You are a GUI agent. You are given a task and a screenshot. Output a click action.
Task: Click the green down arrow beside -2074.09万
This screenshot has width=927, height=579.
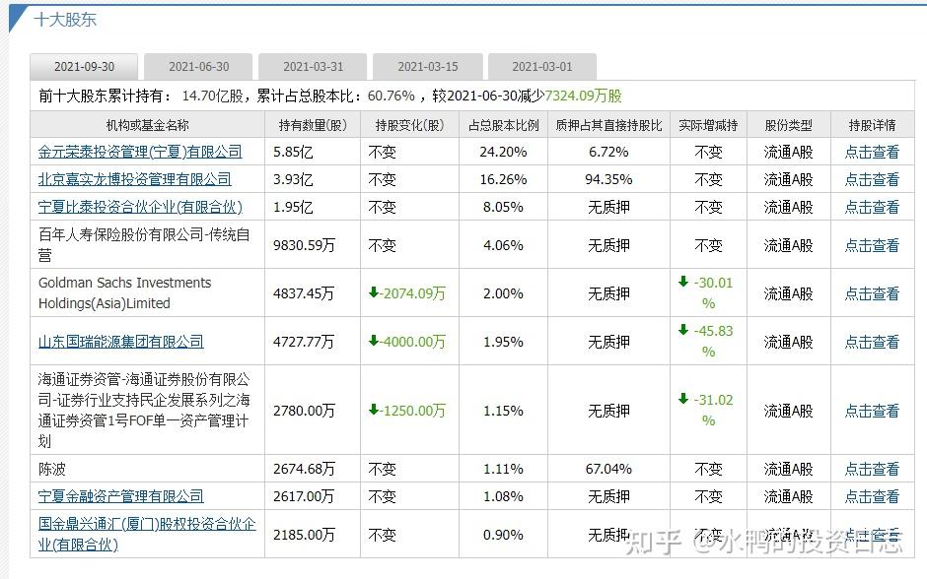pyautogui.click(x=373, y=292)
